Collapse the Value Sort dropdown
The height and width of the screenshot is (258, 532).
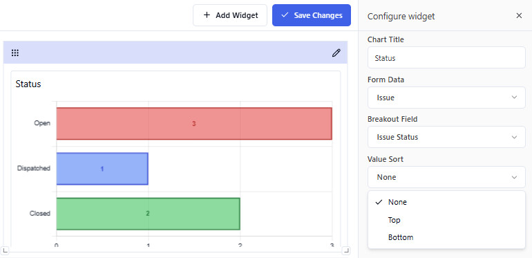[446, 177]
